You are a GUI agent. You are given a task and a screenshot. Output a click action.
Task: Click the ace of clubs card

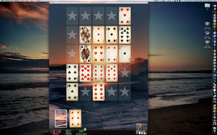125,54
